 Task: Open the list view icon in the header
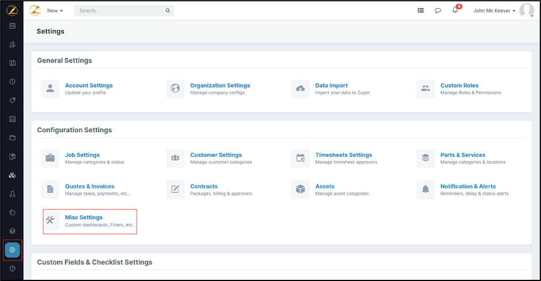[x=421, y=10]
